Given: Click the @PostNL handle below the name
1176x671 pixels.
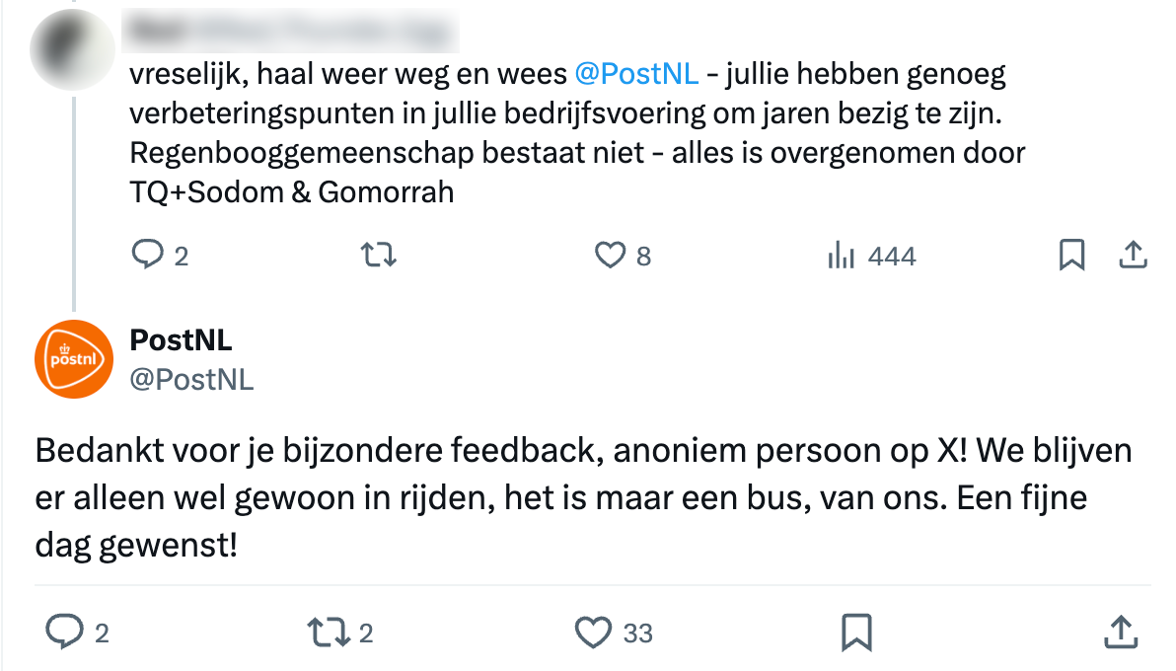Looking at the screenshot, I should [191, 378].
